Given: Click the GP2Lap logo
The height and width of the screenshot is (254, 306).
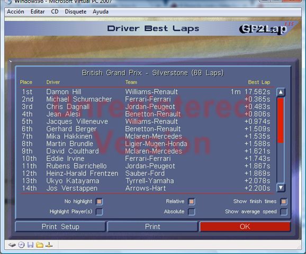Looking at the screenshot, I should click(x=263, y=30).
